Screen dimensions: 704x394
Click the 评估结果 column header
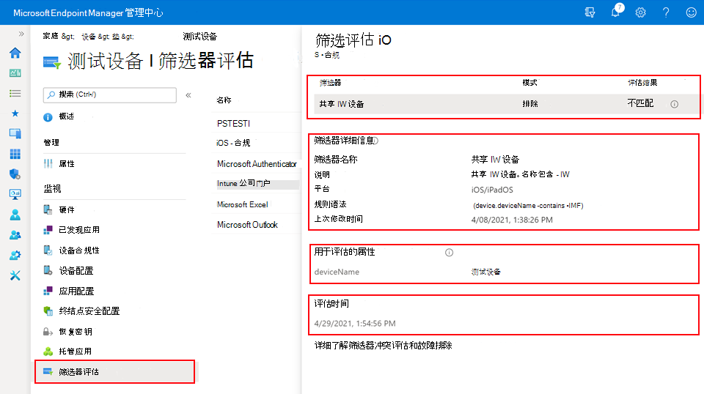point(642,83)
